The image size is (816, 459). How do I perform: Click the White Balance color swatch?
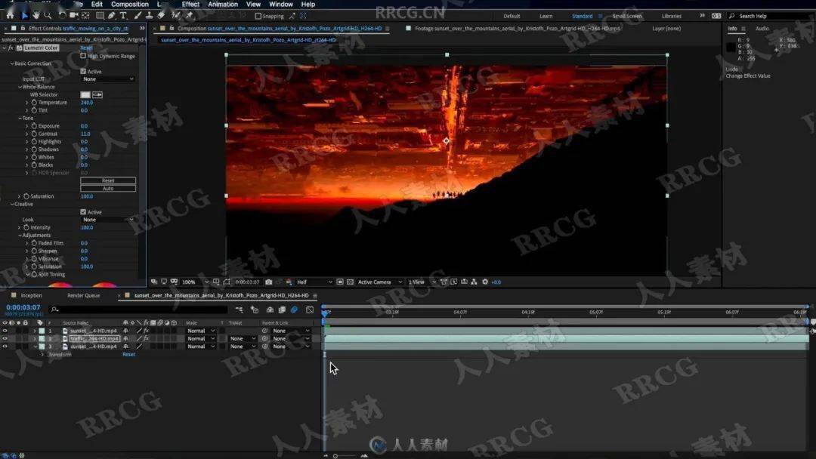tap(85, 94)
